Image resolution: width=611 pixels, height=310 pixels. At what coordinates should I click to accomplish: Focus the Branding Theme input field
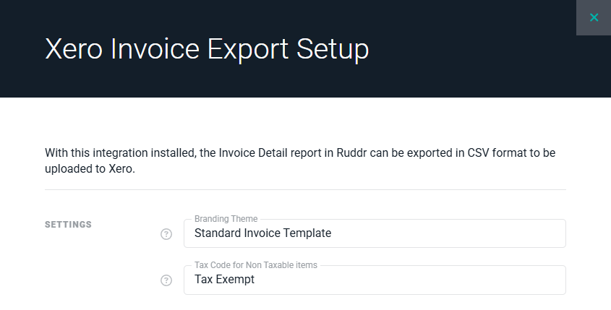[375, 233]
